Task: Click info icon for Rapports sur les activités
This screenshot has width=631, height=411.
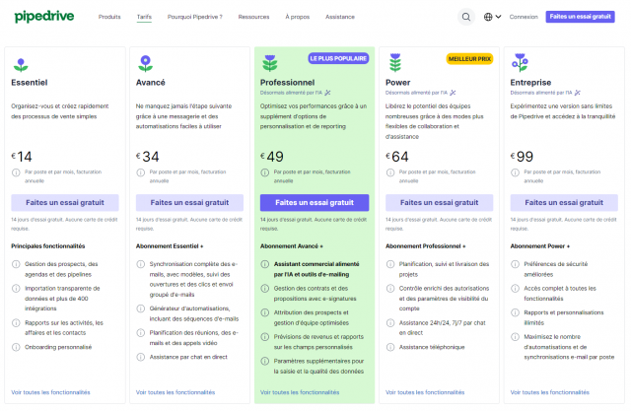Action: point(16,323)
